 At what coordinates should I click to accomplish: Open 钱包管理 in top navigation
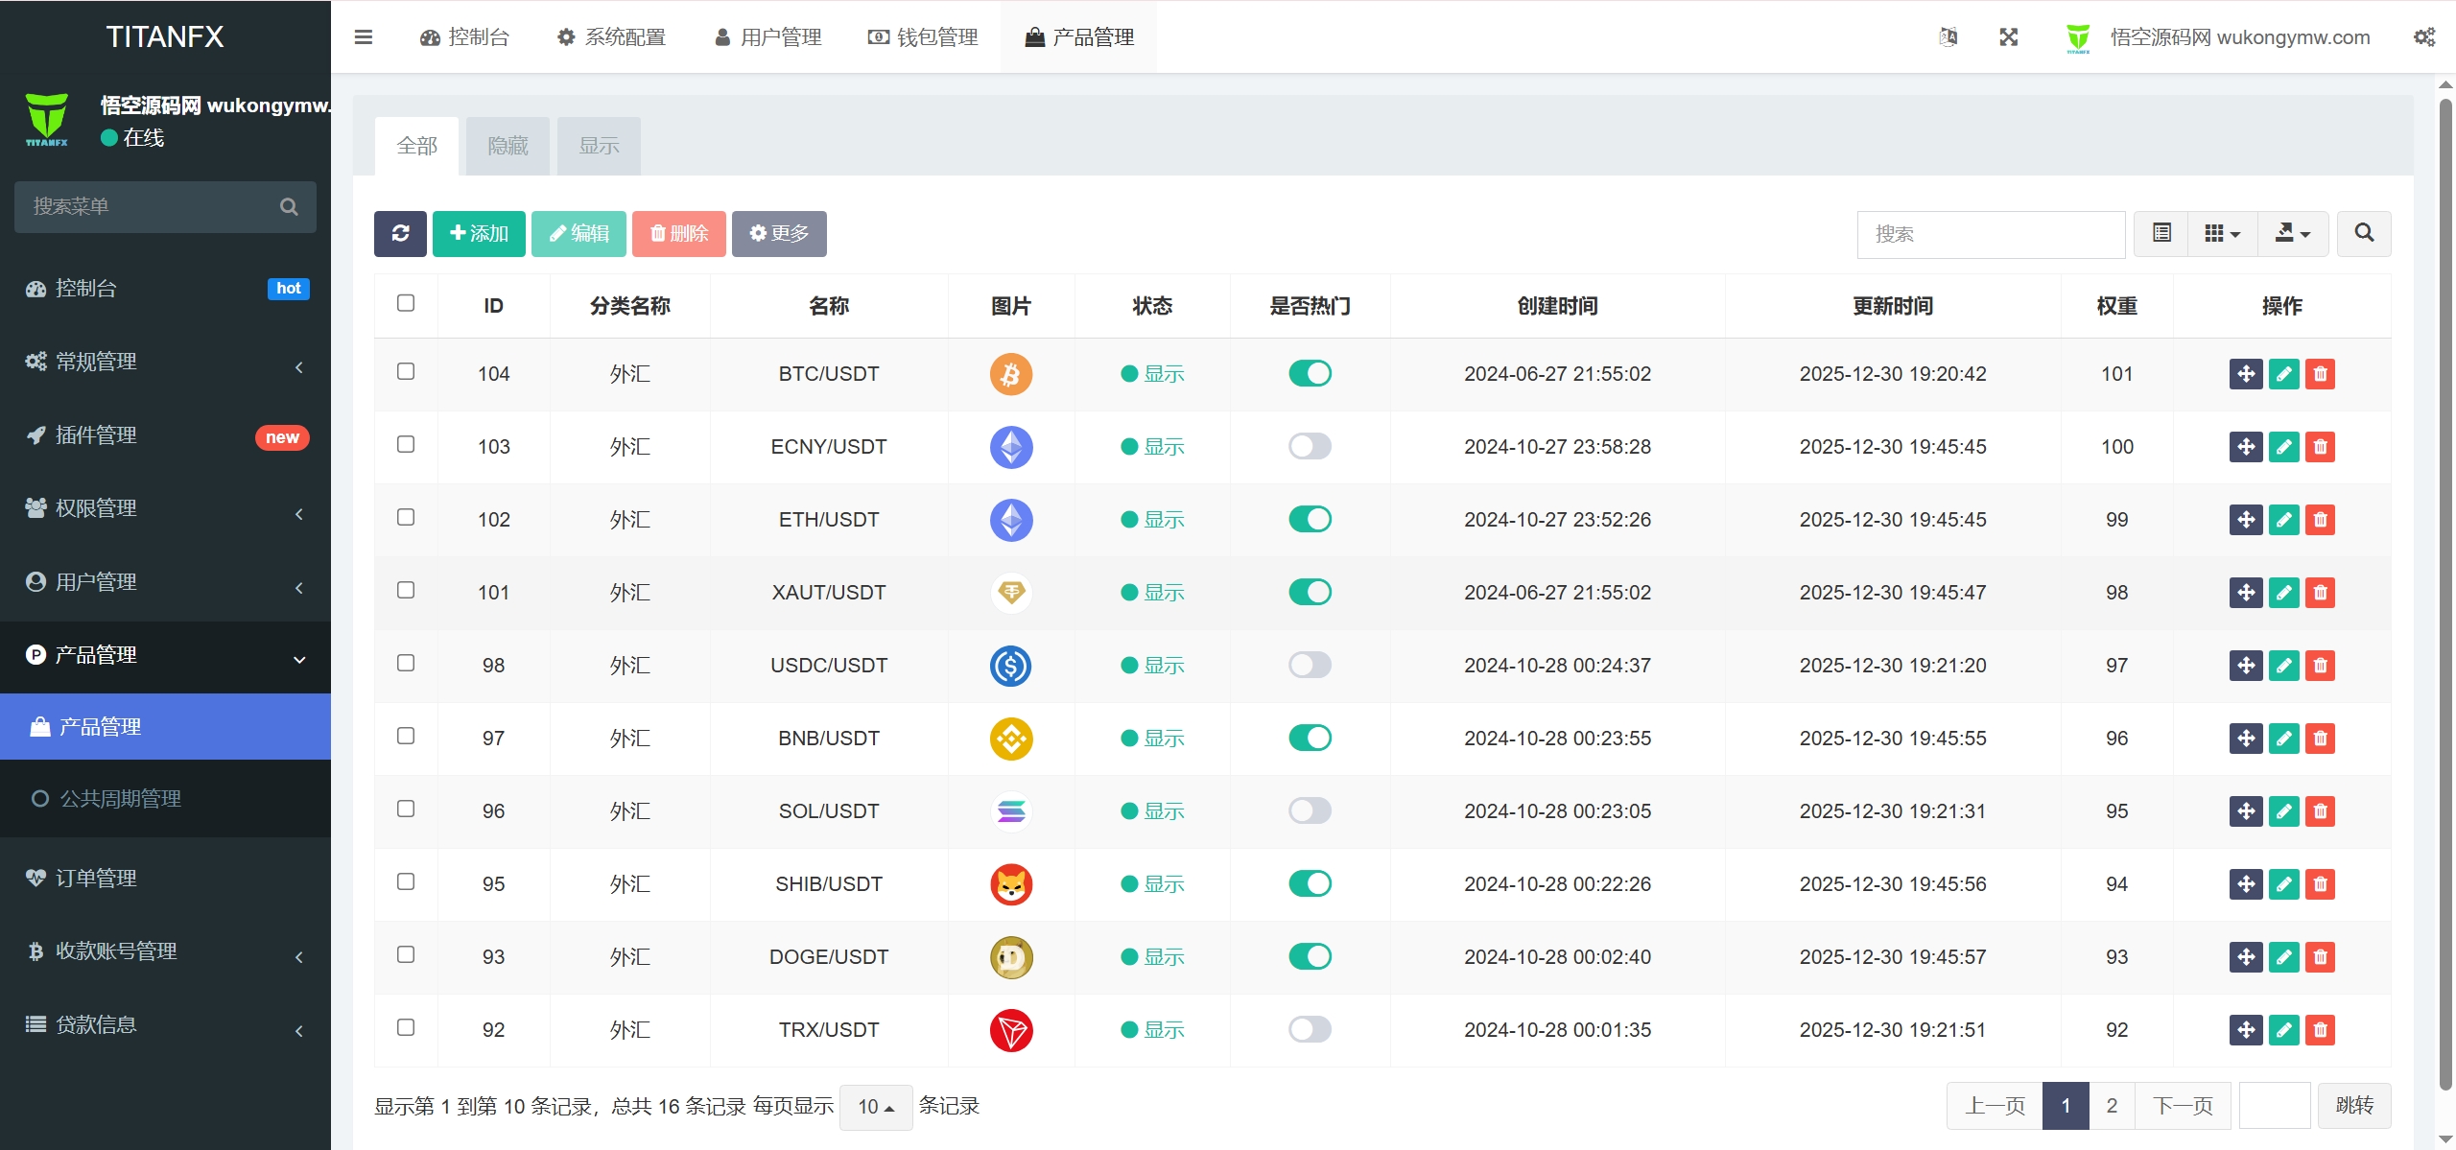[923, 37]
